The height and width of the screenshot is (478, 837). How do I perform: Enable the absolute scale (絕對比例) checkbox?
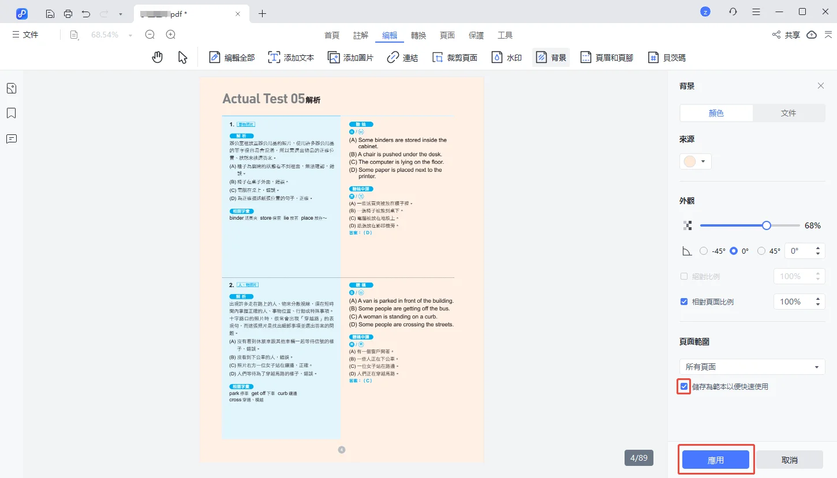[x=684, y=276]
